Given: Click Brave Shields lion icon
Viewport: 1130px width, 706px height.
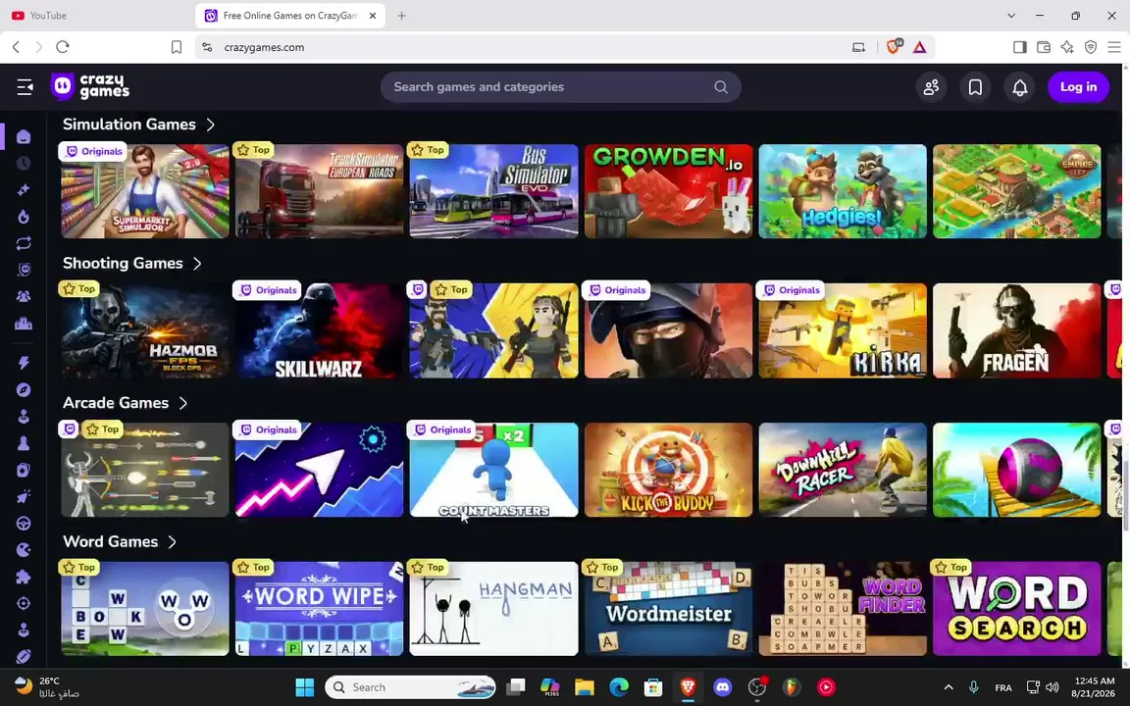Looking at the screenshot, I should (894, 47).
